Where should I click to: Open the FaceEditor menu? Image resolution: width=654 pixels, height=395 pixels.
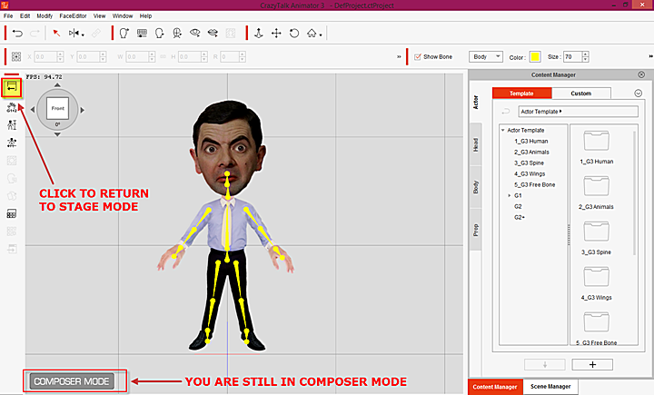[x=74, y=16]
